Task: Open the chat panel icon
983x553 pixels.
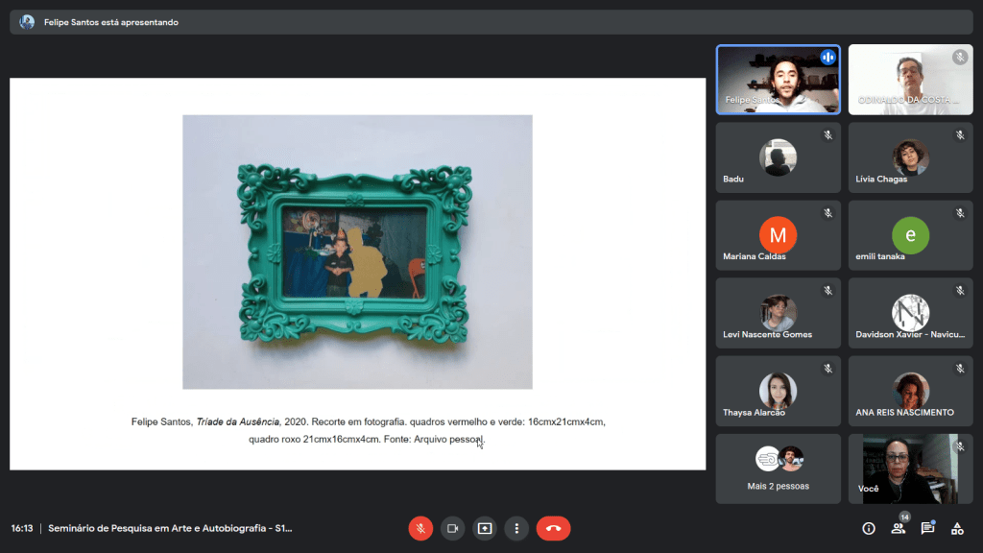Action: point(927,528)
